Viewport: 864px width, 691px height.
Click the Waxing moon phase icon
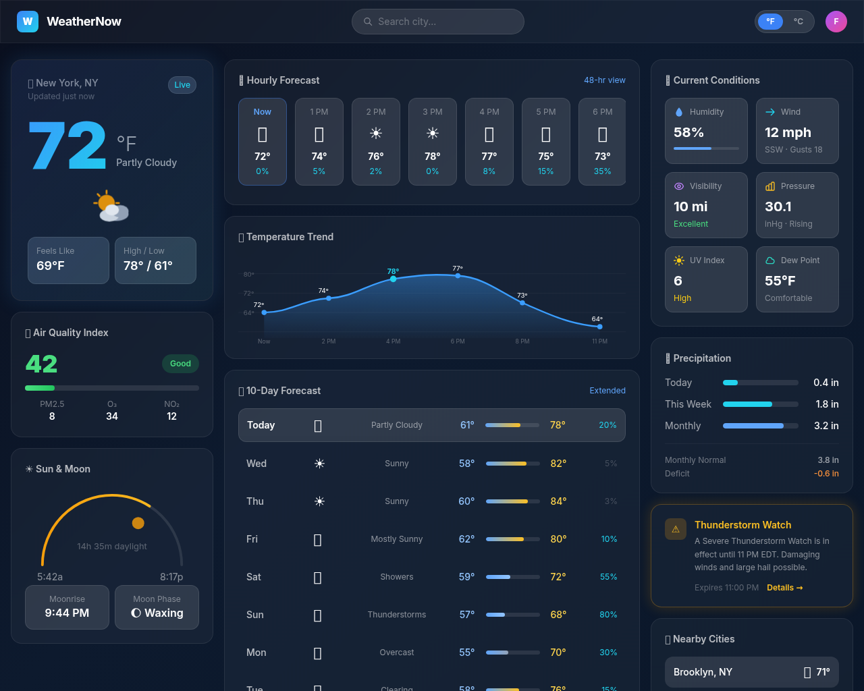[x=136, y=613]
